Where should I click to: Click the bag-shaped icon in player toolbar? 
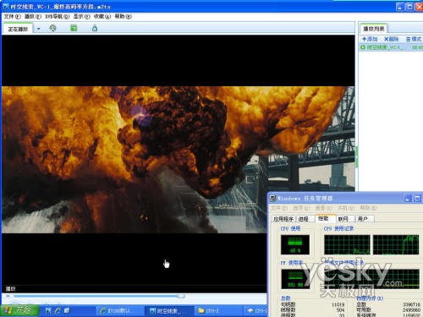click(x=95, y=28)
